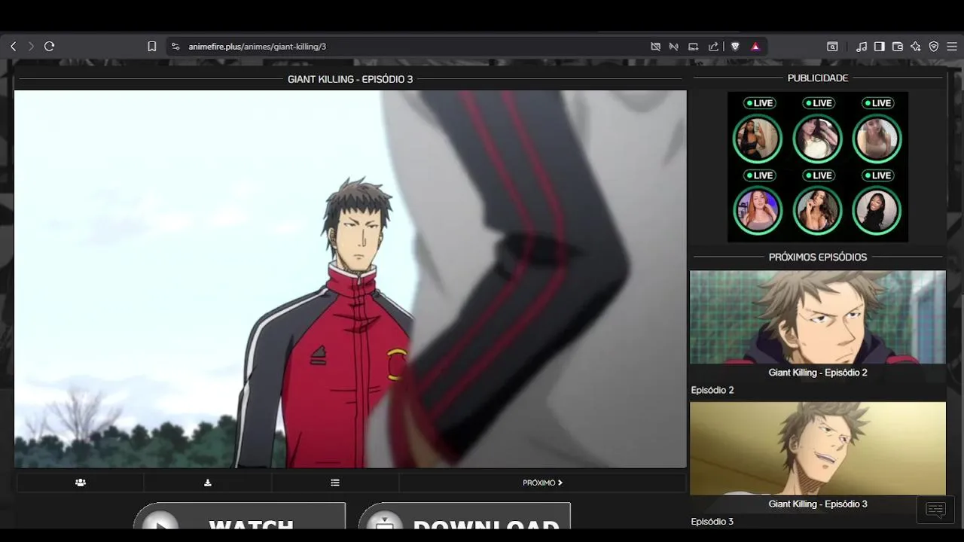964x542 pixels.
Task: Go back to the previous page
Action: click(13, 47)
